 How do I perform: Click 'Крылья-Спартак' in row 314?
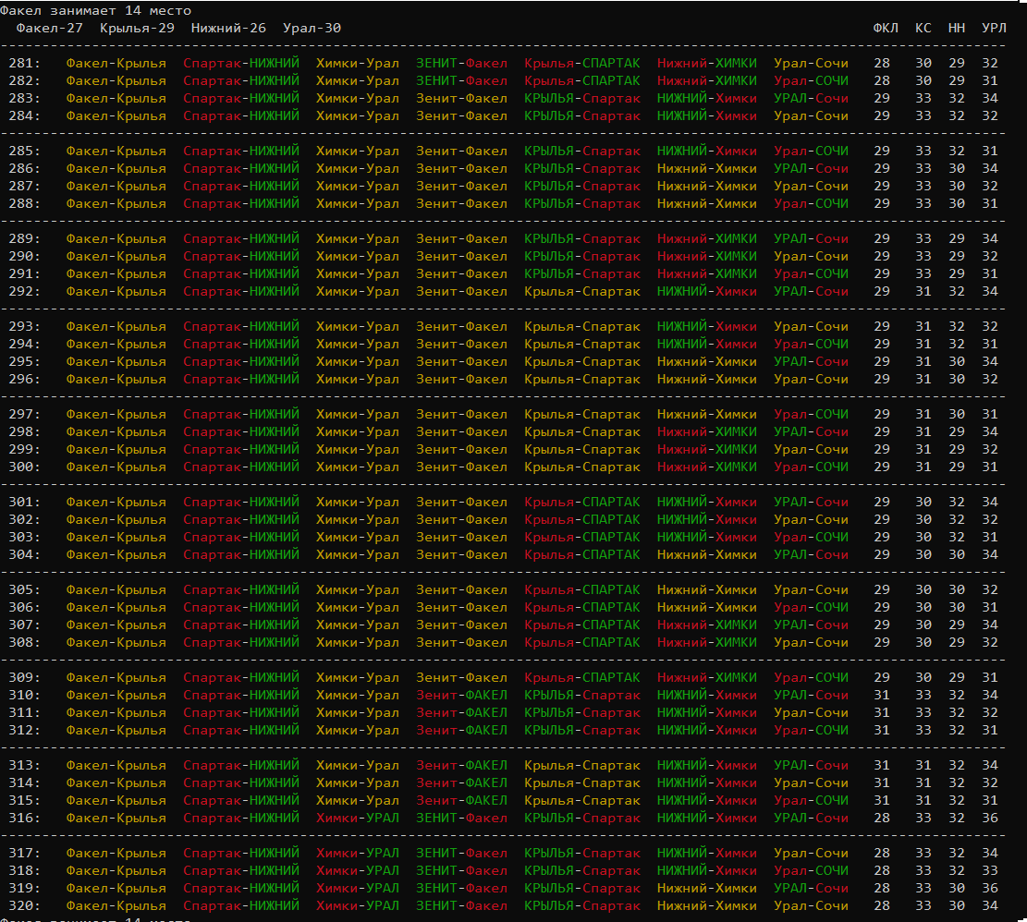click(x=582, y=783)
